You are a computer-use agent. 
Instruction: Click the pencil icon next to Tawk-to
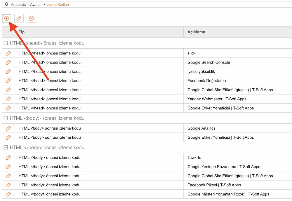8,157
